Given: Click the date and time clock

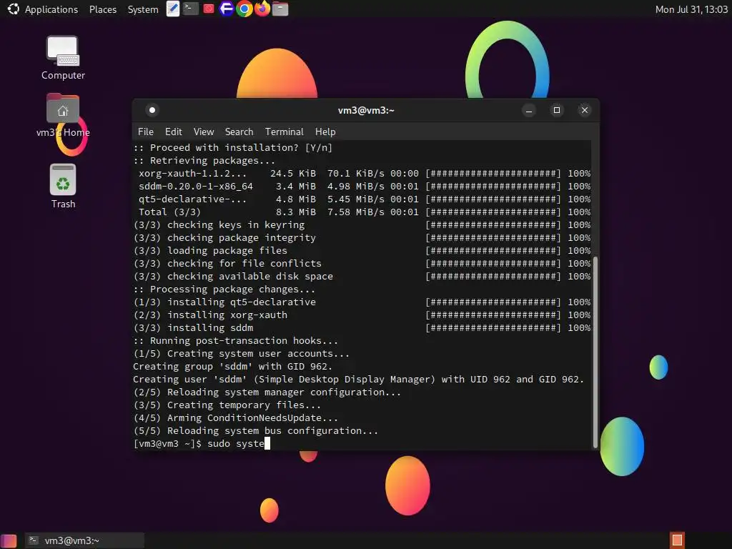Looking at the screenshot, I should click(x=691, y=9).
